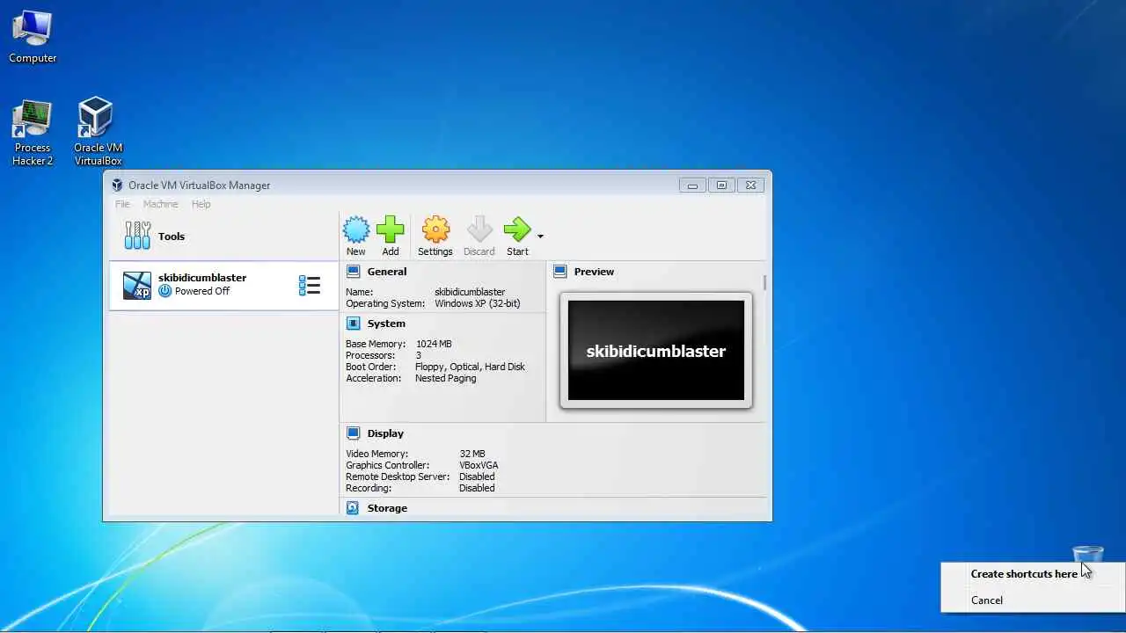
Task: Open the Start button dropdown arrow
Action: pos(540,236)
